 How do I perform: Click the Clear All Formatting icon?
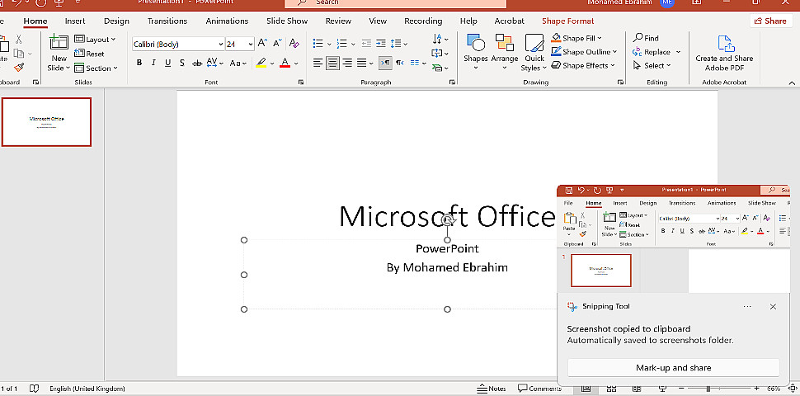coord(294,43)
